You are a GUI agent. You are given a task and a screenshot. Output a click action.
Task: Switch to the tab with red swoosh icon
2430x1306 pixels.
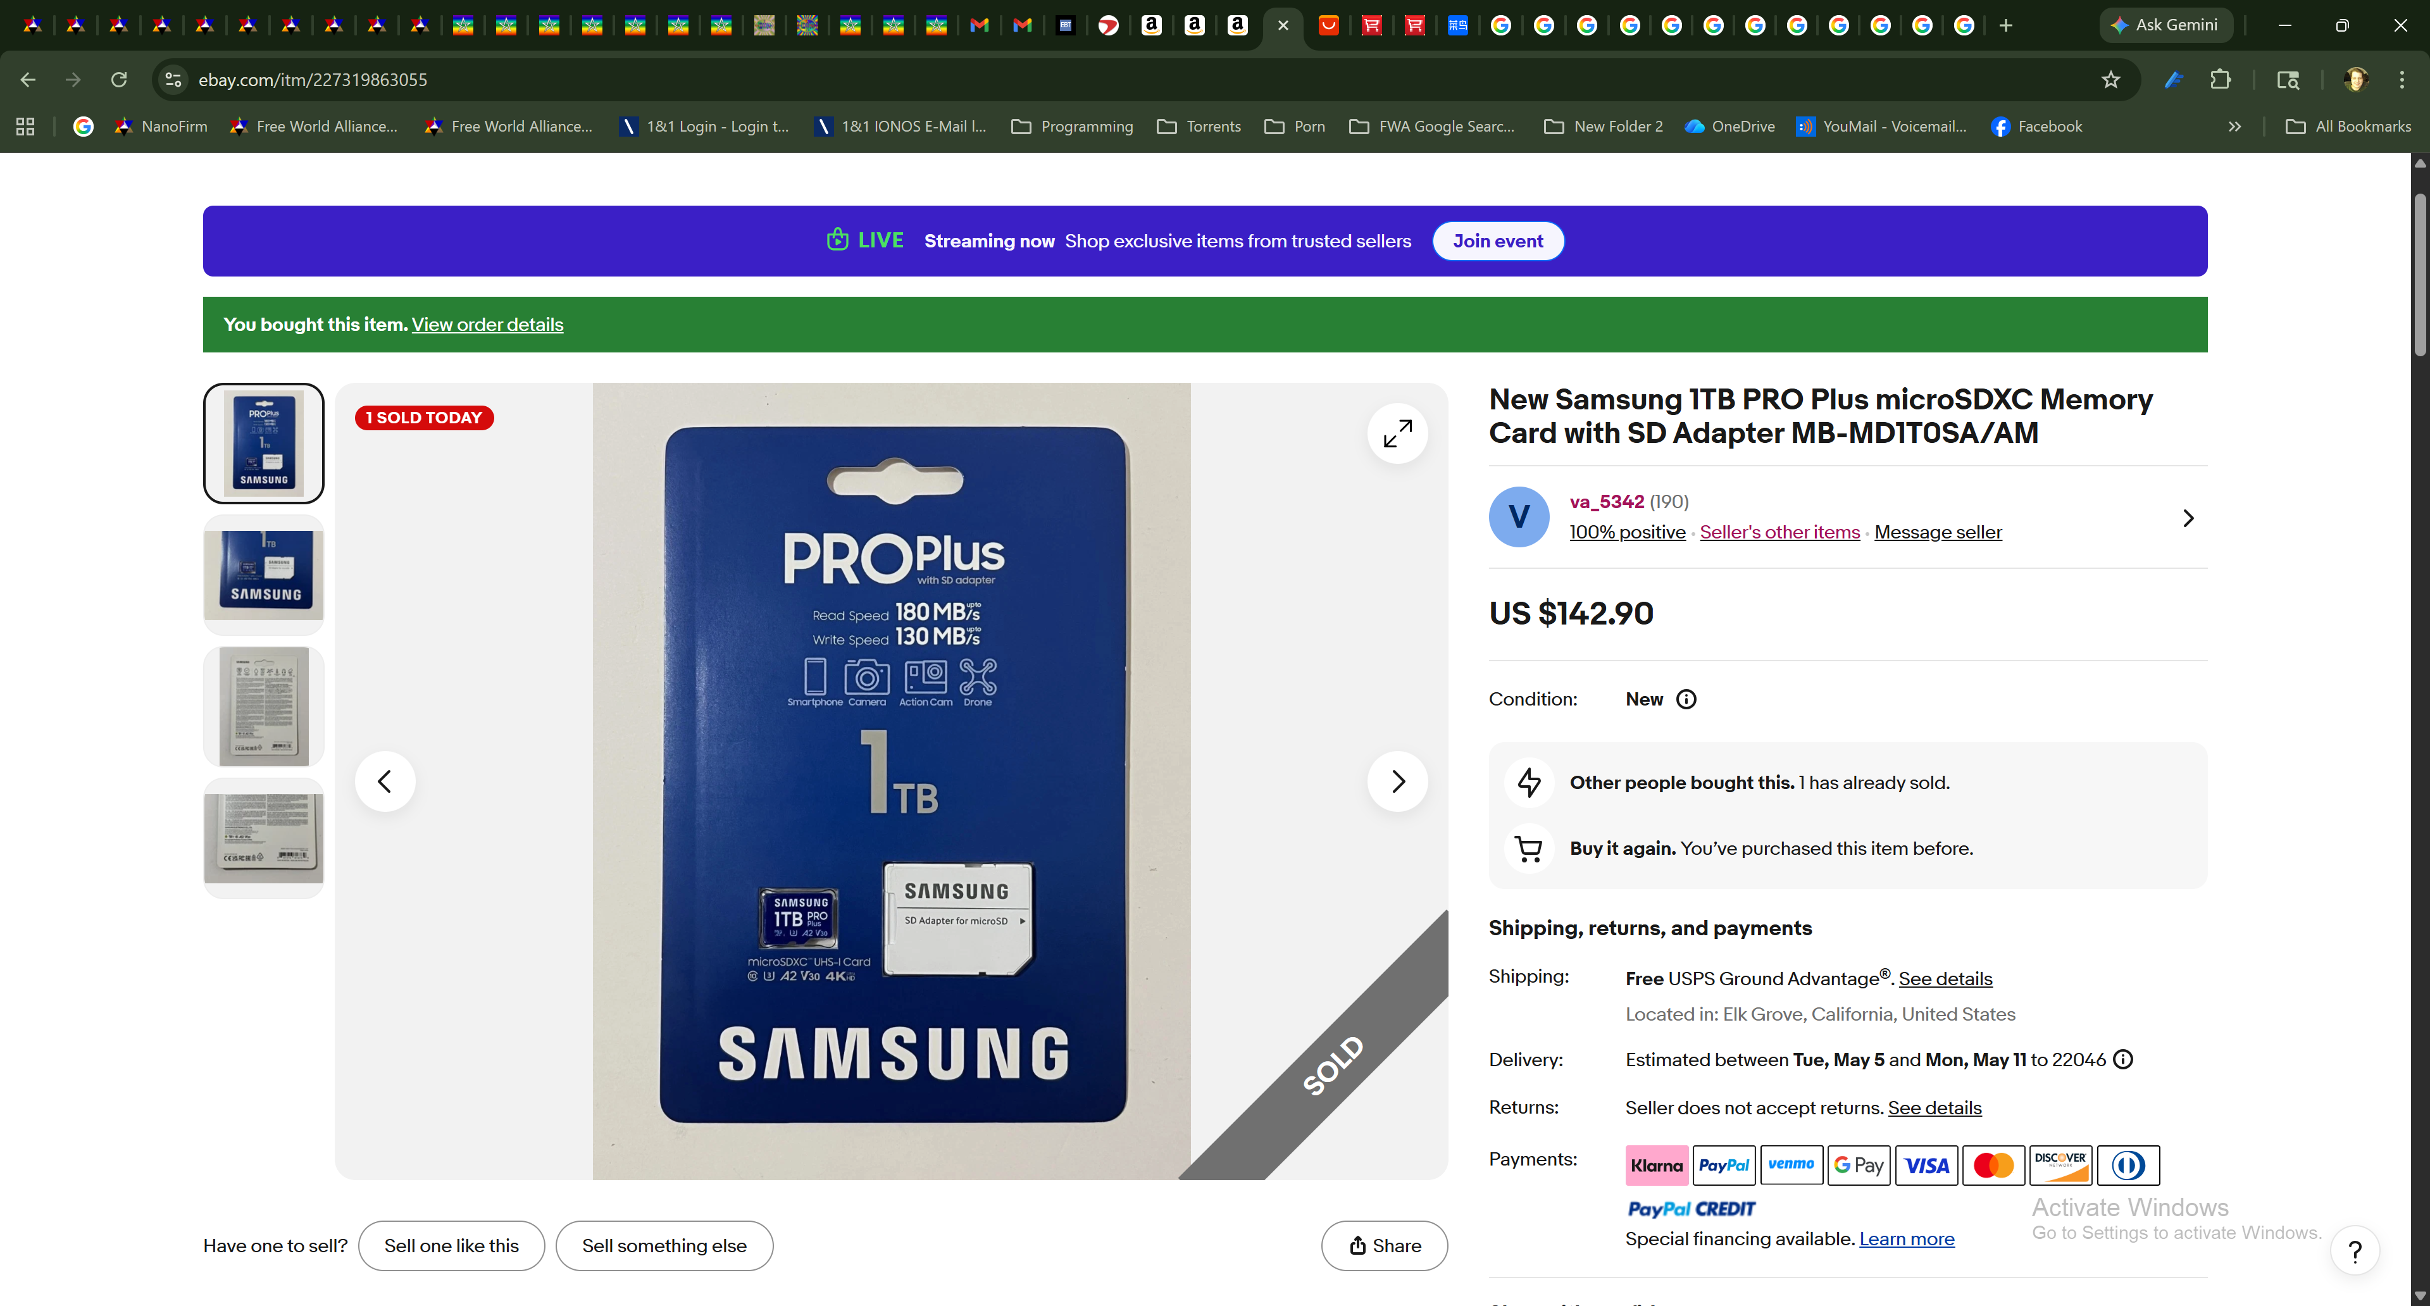click(x=1109, y=25)
